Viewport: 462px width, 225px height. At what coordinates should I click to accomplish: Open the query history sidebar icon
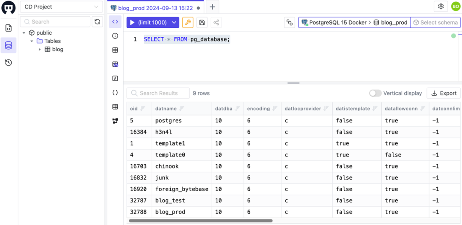(9, 62)
